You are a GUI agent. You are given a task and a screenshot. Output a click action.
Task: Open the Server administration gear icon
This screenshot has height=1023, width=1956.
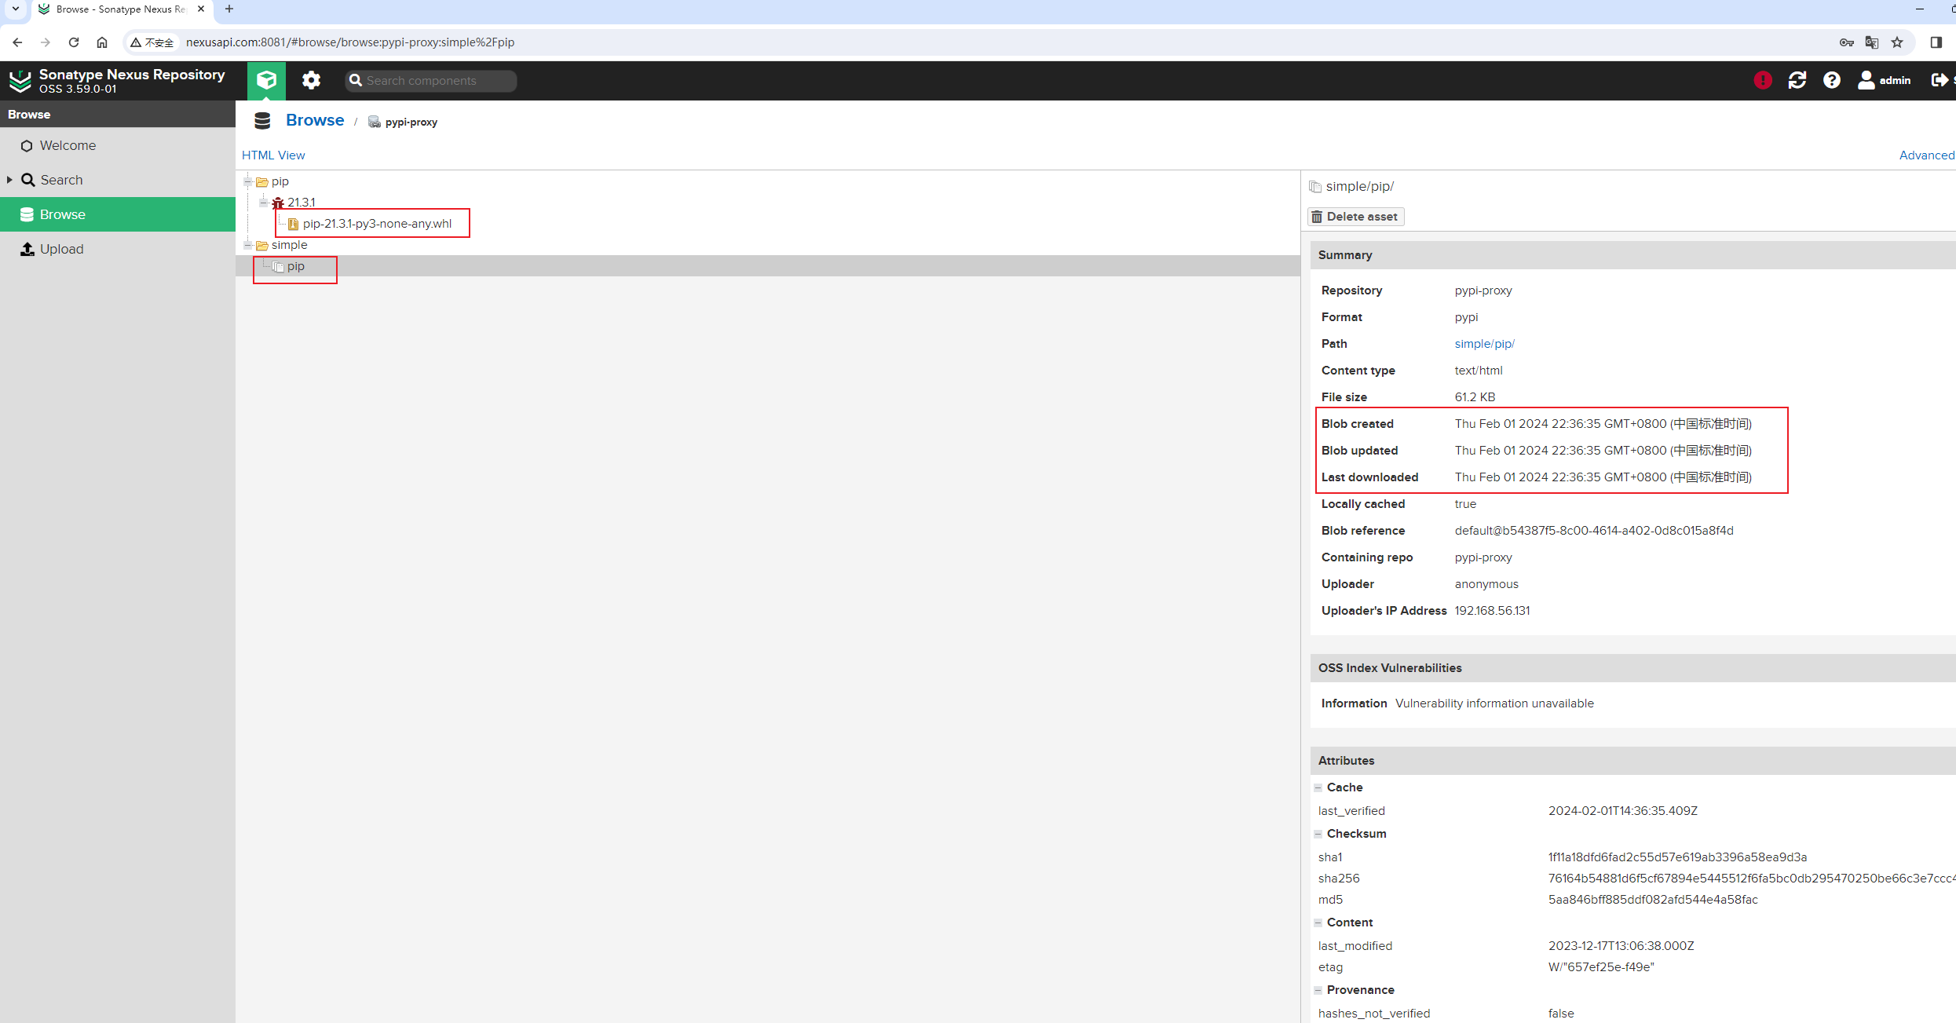click(x=312, y=80)
